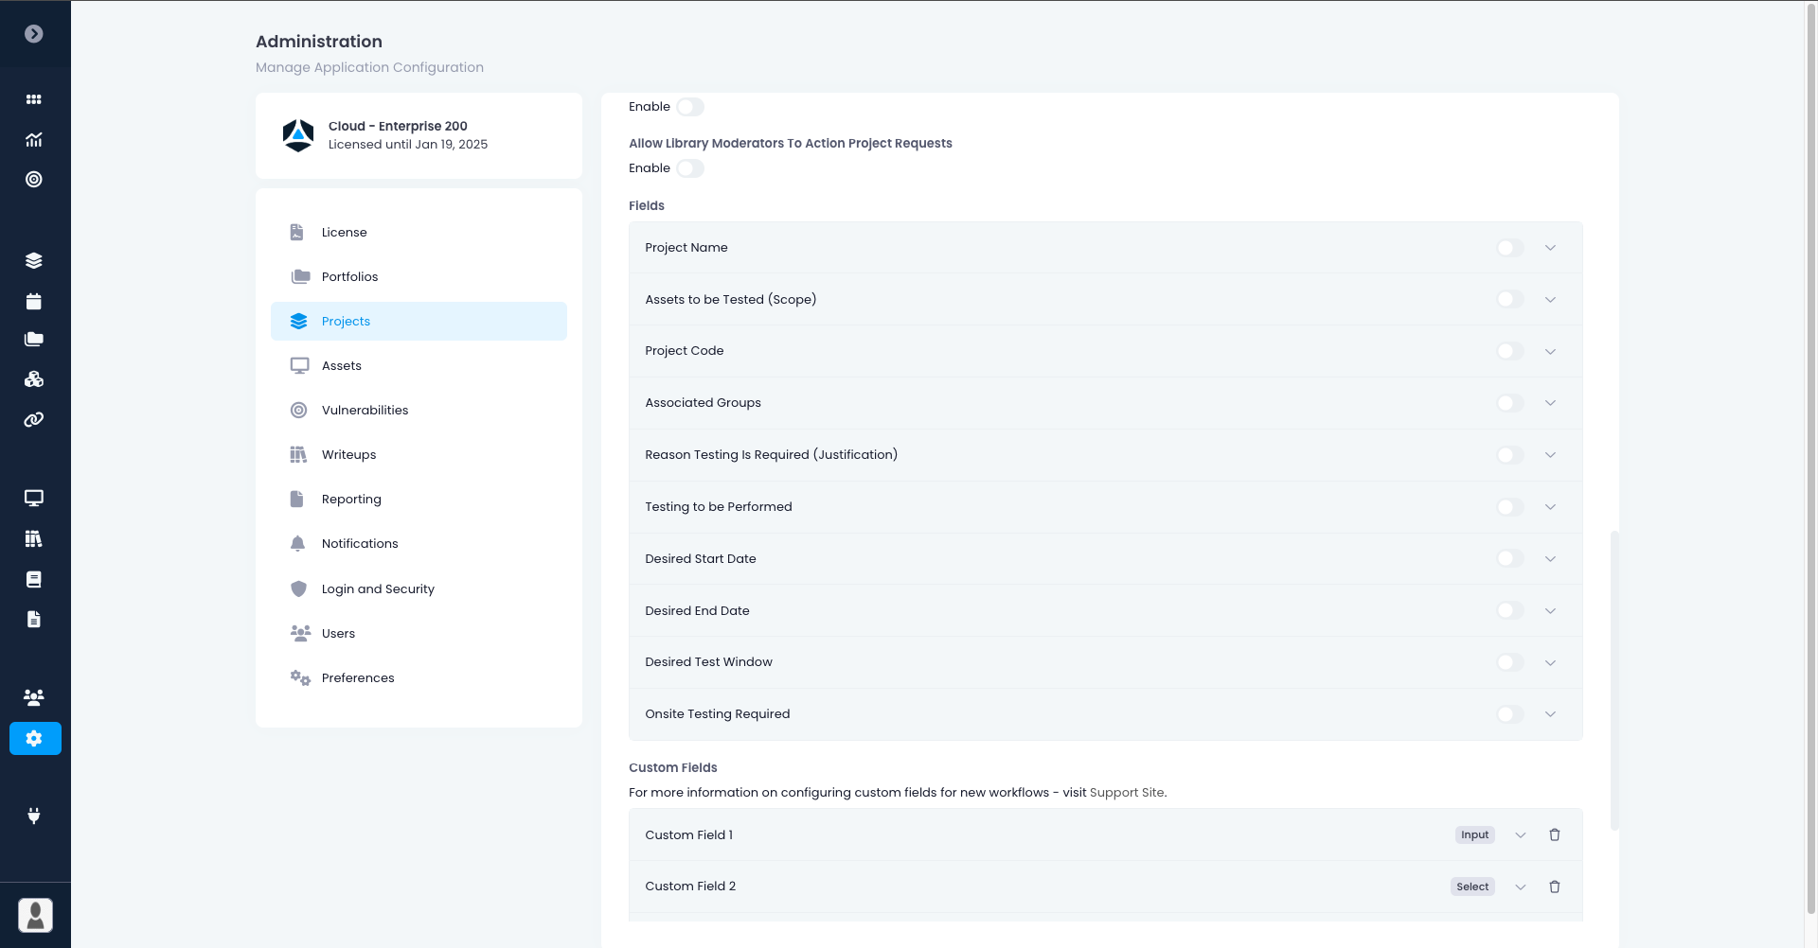Expand the Project Code field row

(x=1550, y=351)
